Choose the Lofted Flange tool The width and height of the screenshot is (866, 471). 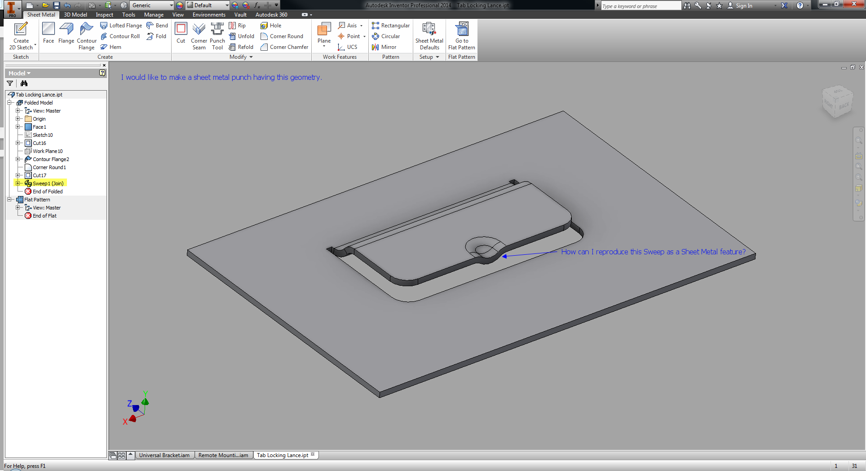[121, 26]
